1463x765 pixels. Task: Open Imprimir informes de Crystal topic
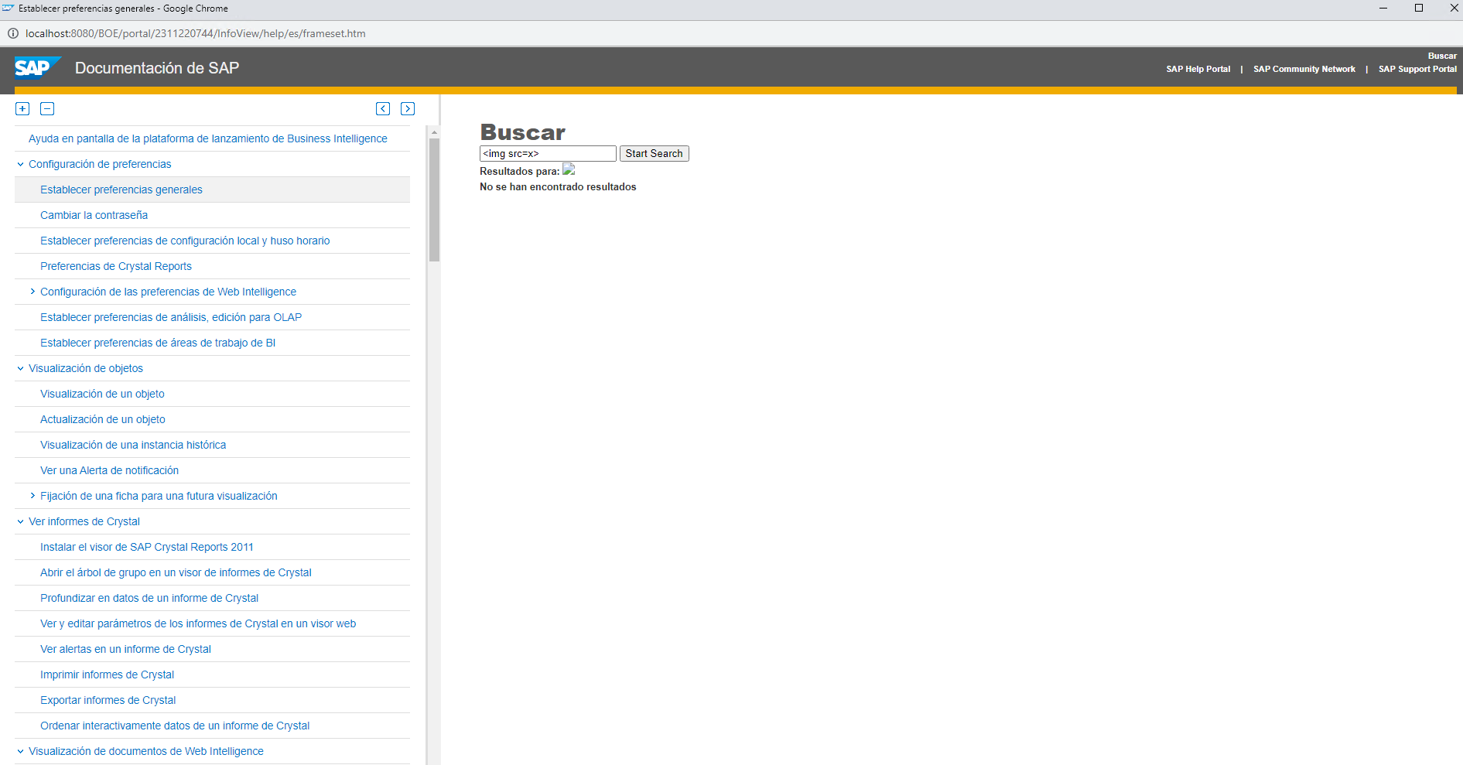[x=107, y=674]
